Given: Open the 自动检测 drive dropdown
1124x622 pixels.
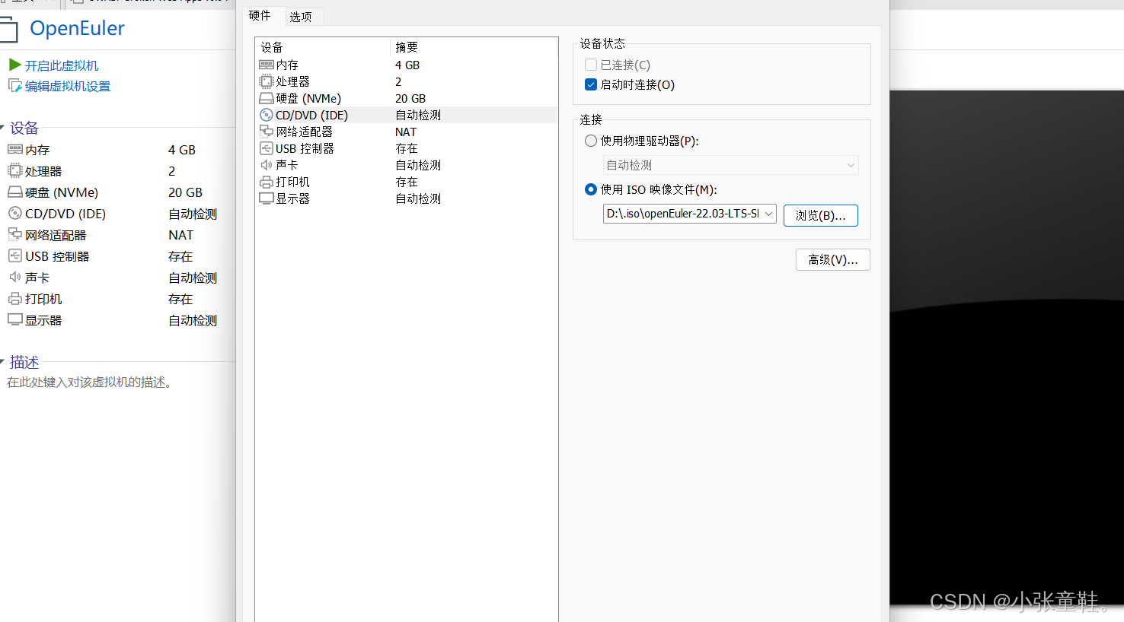Looking at the screenshot, I should [730, 164].
